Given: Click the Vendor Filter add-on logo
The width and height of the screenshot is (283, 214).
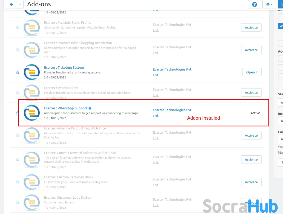Looking at the screenshot, I should [32, 92].
